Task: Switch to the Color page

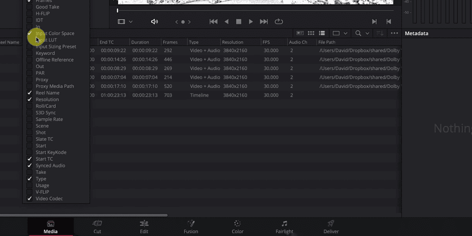Action: (x=237, y=227)
